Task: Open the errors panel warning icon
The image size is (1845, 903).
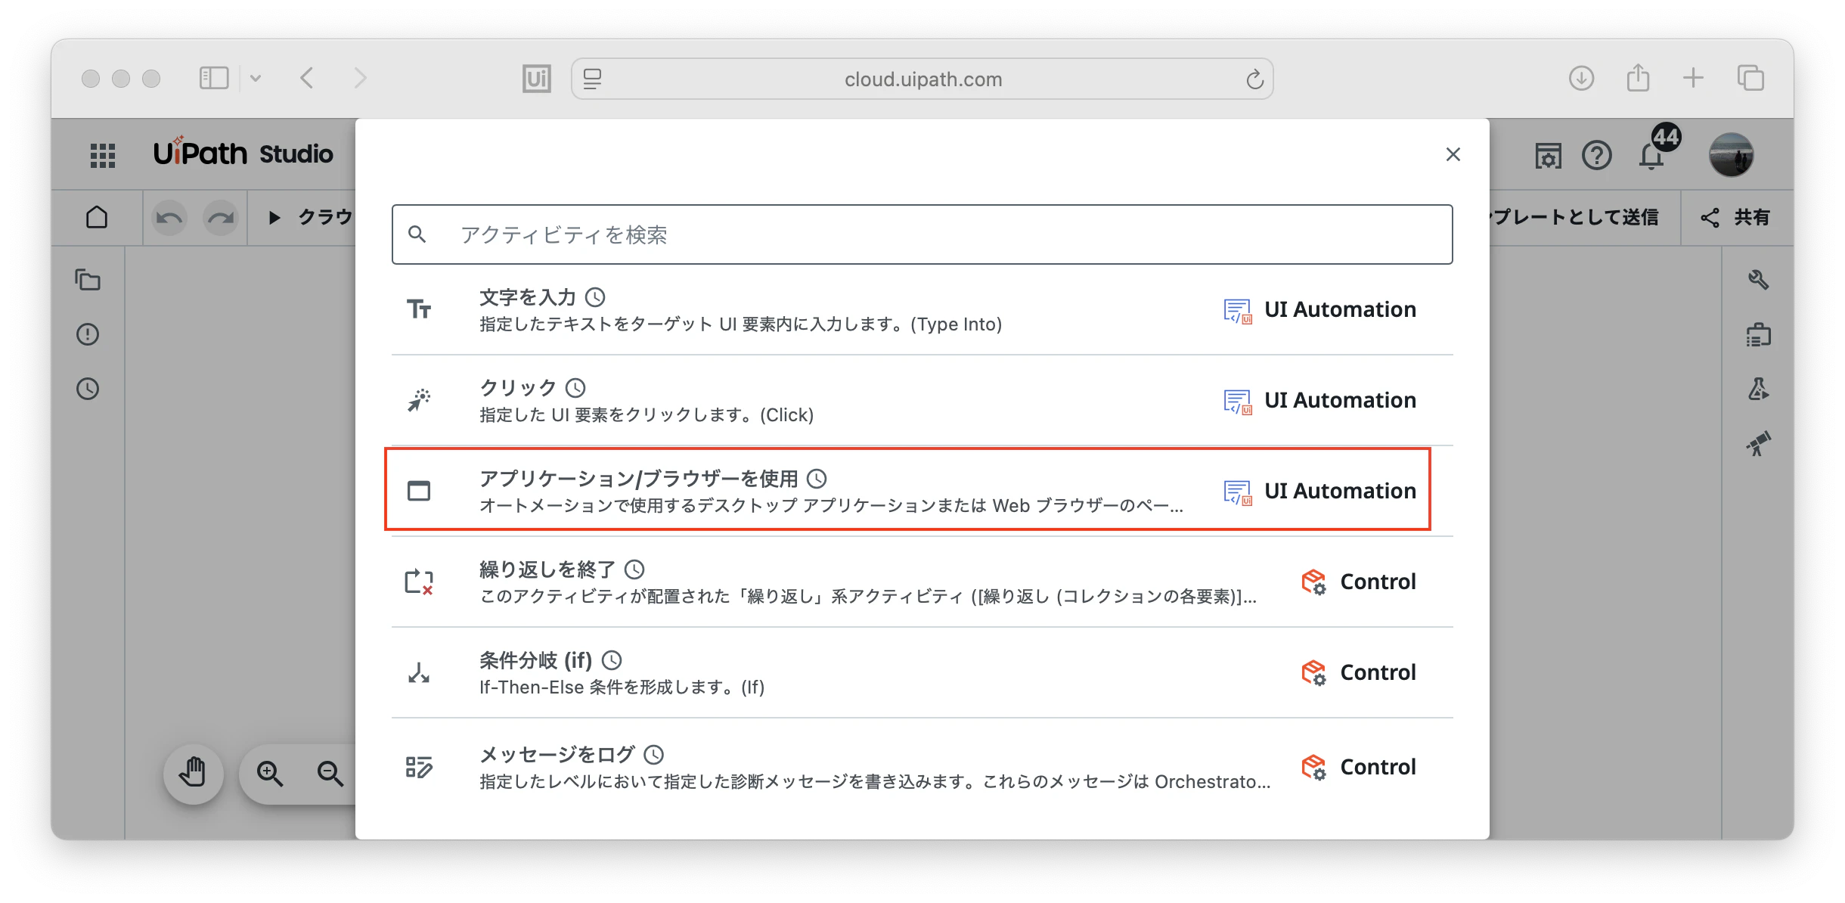Action: click(88, 334)
